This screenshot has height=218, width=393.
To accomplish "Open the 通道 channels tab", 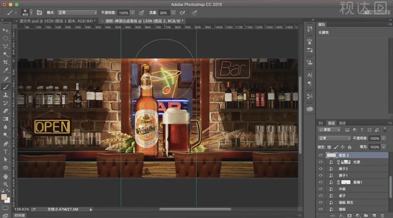I will click(342, 123).
